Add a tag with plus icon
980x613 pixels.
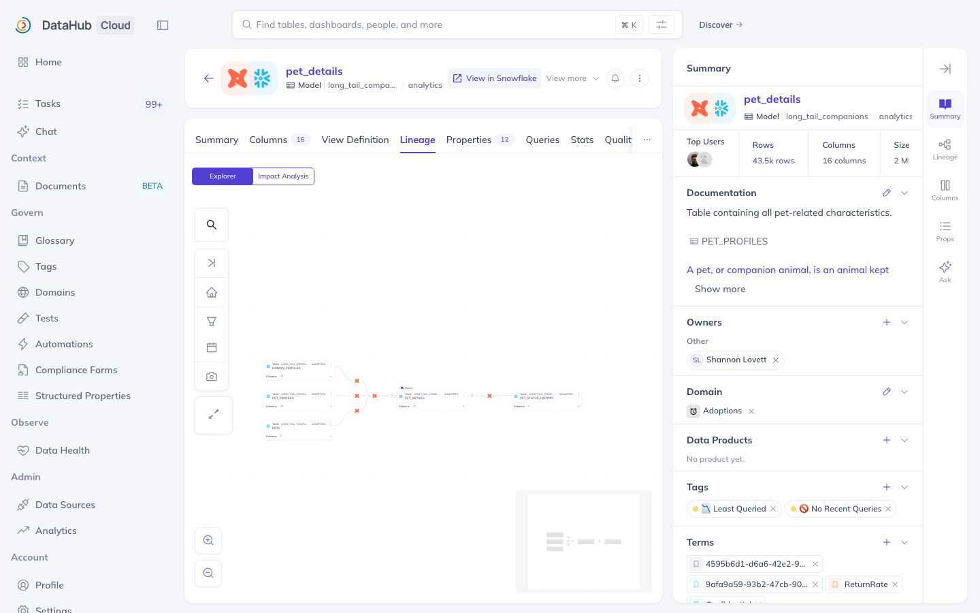tap(887, 487)
